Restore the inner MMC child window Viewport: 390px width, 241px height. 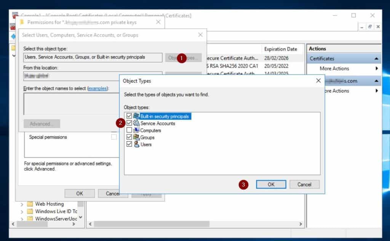click(x=370, y=27)
